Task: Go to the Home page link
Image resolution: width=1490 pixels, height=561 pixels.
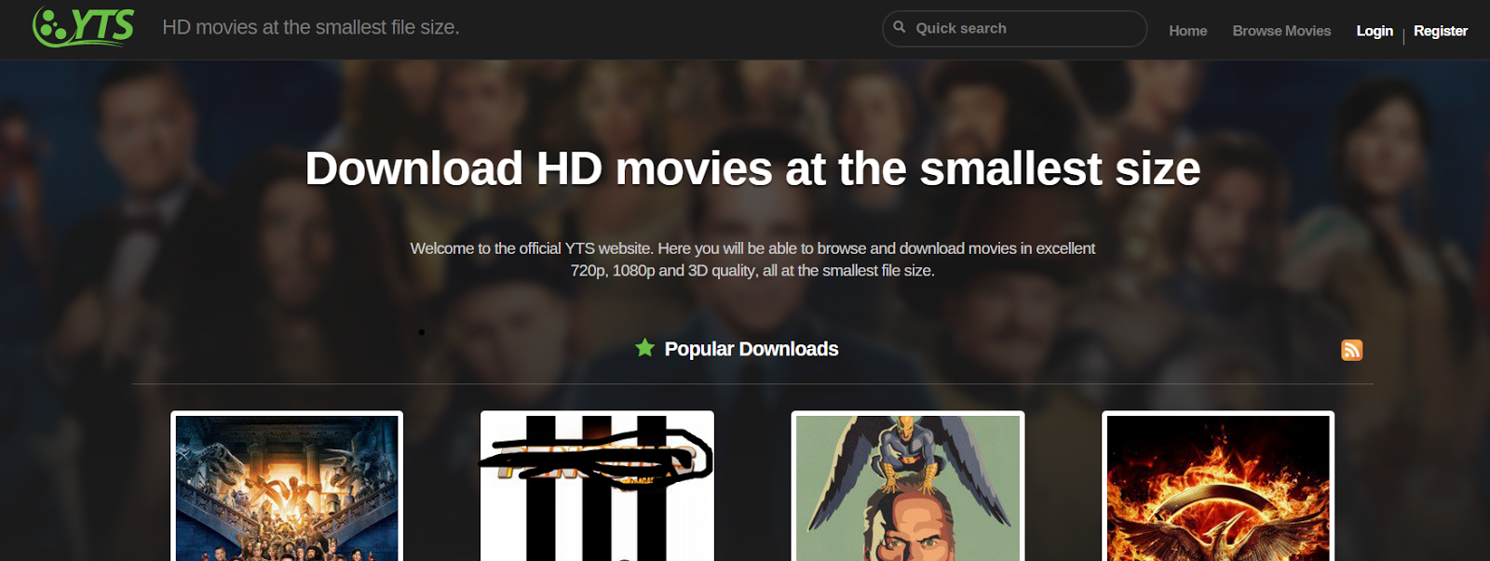Action: (1187, 31)
